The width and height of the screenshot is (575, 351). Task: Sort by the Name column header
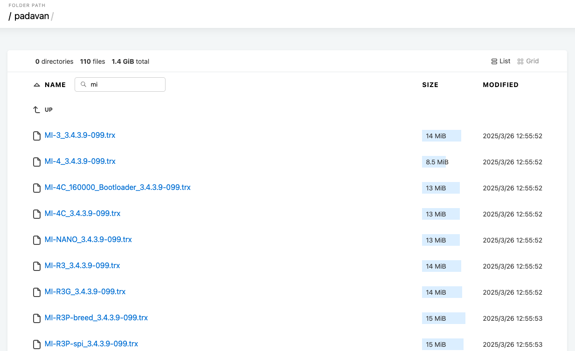pos(55,85)
